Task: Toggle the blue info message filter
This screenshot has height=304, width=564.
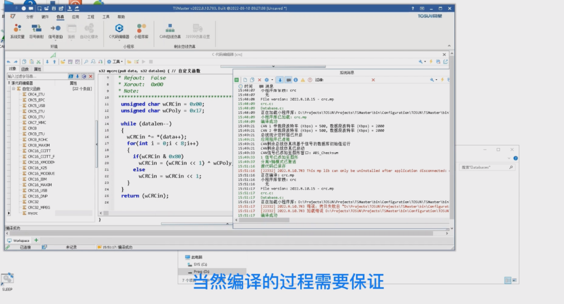Action: [x=296, y=80]
